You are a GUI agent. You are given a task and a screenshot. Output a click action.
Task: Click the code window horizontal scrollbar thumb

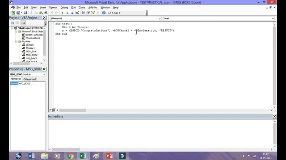(x=72, y=110)
